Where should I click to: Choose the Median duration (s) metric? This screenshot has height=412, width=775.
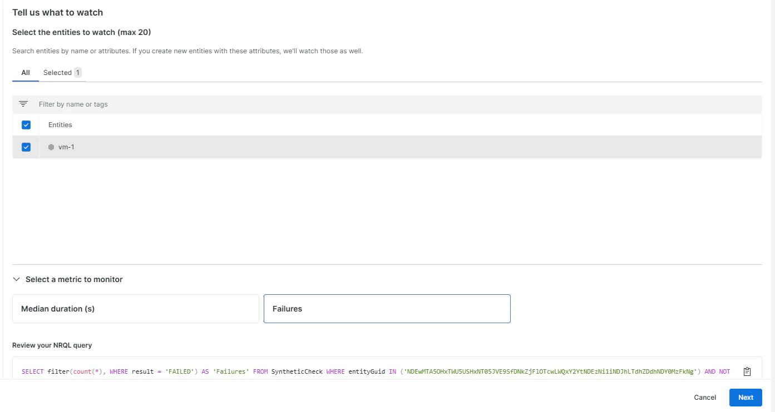coord(136,309)
